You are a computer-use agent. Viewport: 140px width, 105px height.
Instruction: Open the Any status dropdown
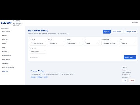coord(74,43)
